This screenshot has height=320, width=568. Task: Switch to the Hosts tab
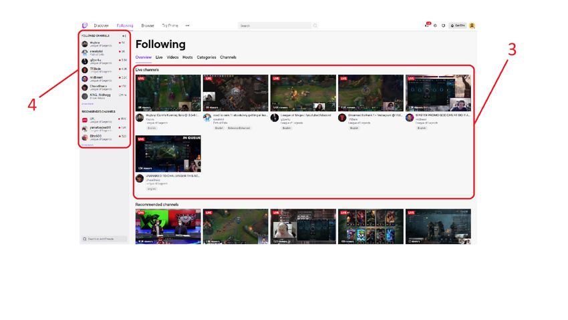(188, 57)
